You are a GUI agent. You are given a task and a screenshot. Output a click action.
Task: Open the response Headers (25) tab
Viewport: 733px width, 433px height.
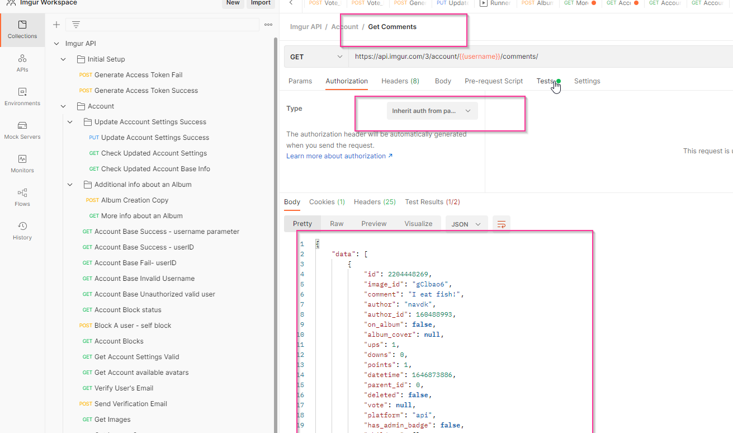tap(375, 202)
